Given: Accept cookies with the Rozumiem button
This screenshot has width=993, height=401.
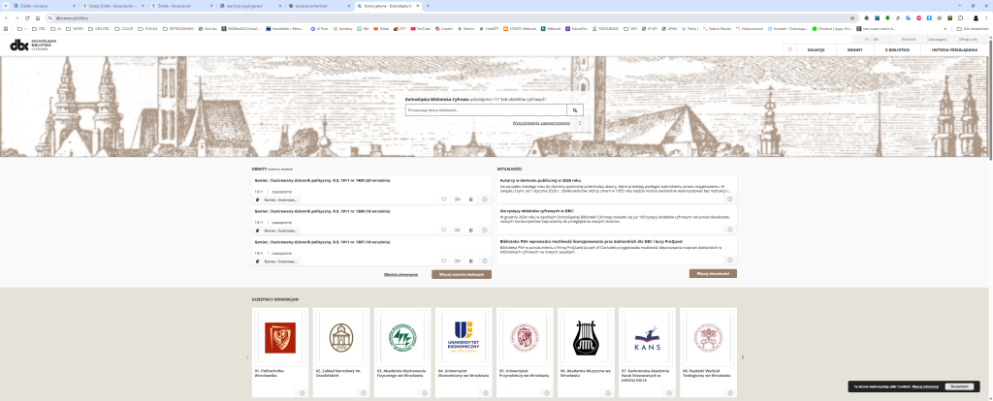Looking at the screenshot, I should click(x=959, y=386).
